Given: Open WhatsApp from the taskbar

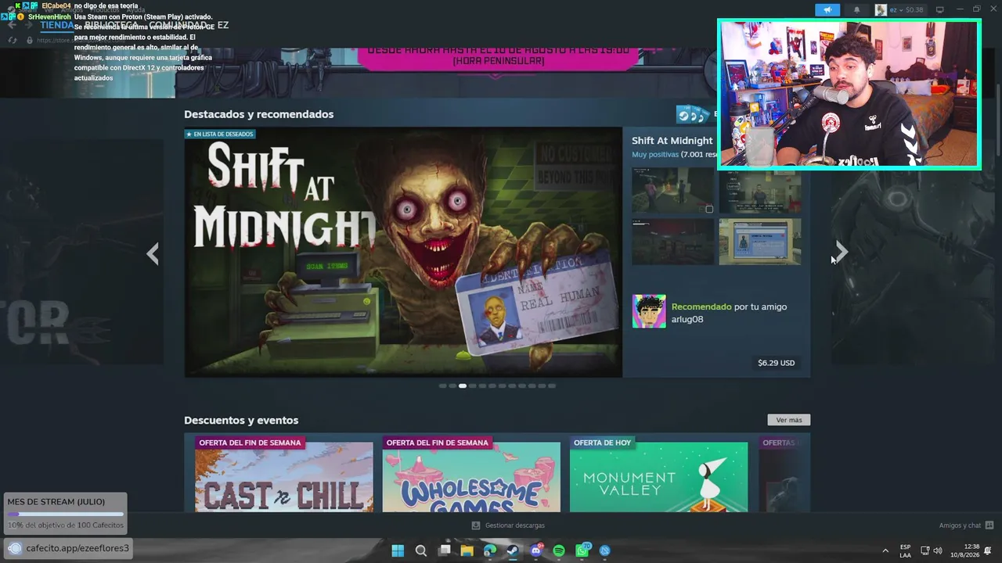Looking at the screenshot, I should [x=582, y=550].
